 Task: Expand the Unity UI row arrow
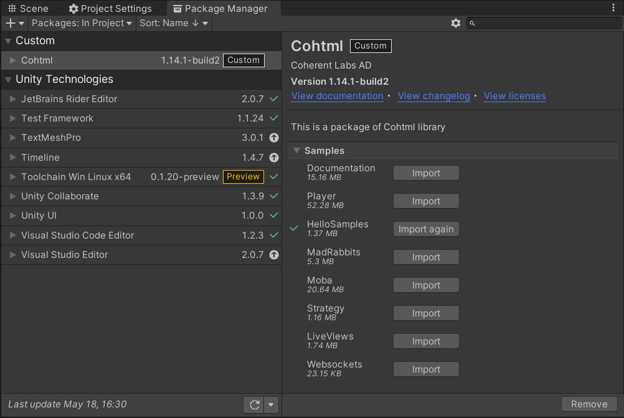[x=12, y=216]
